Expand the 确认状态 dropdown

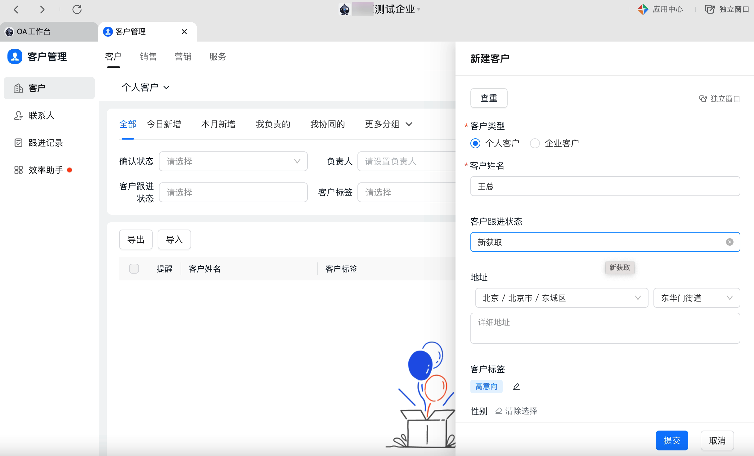pos(233,161)
